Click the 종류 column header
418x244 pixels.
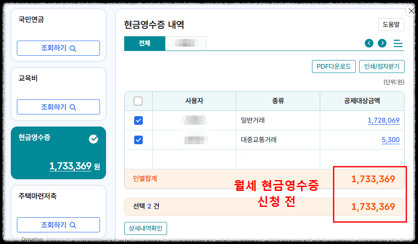(278, 101)
